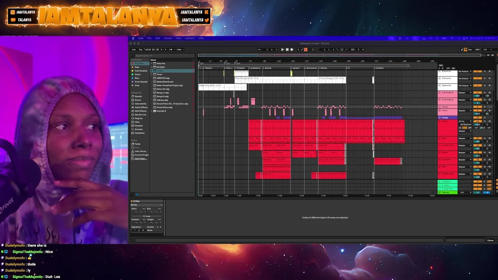Toggle the orange Automation Arm button
This screenshot has height=280, width=498.
[306, 49]
